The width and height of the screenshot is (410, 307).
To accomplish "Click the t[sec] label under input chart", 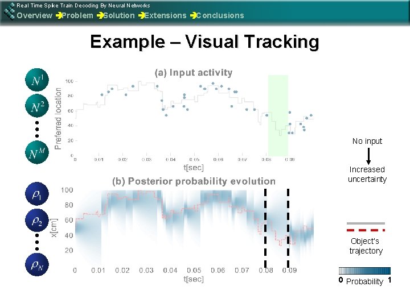I will tap(194, 167).
